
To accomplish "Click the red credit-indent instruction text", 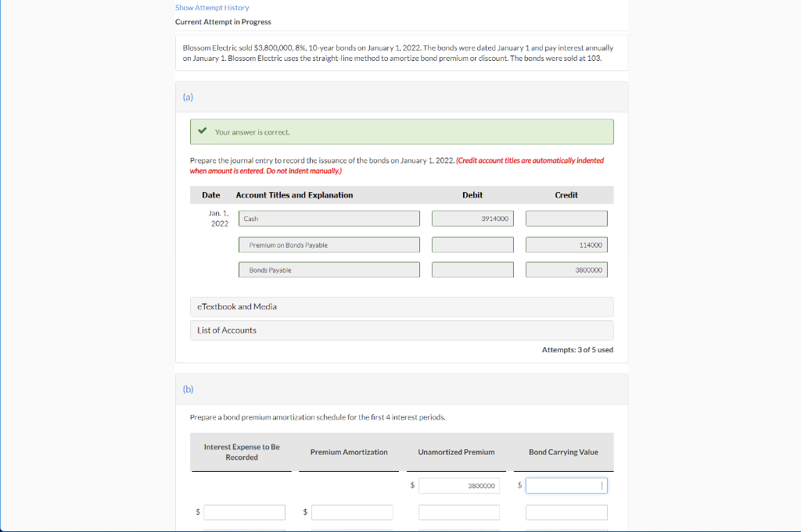I will click(x=397, y=166).
